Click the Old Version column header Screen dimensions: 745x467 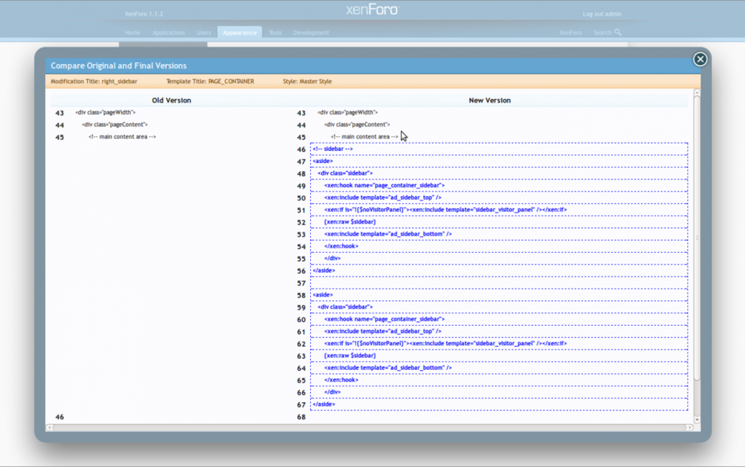[x=170, y=100]
